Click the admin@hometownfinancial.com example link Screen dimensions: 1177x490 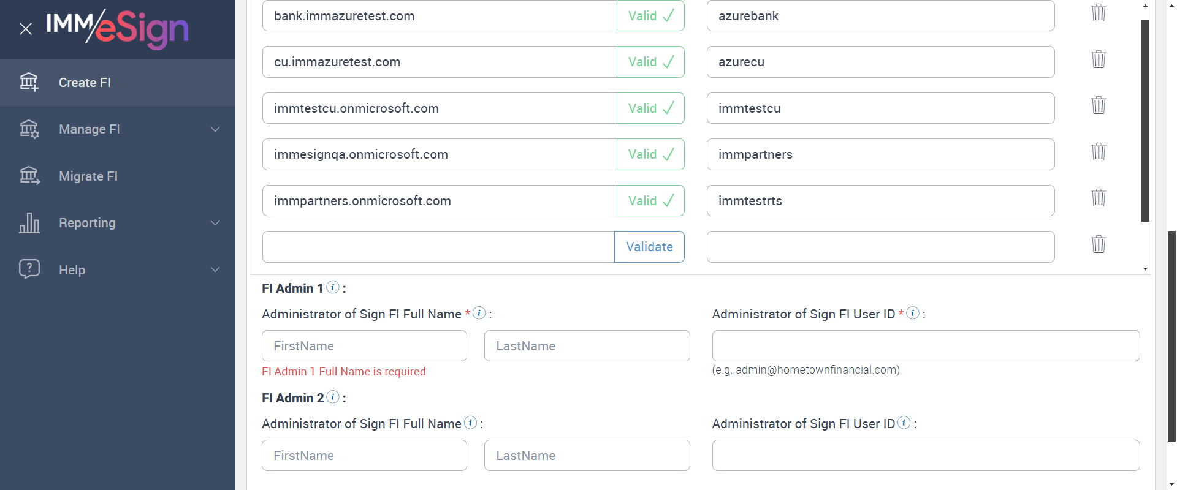[x=817, y=370]
